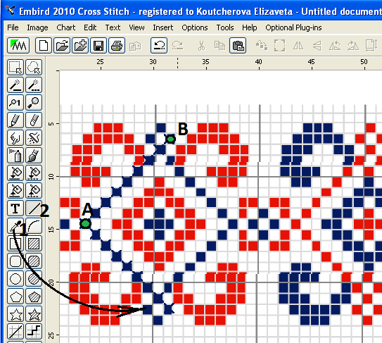Select the pencil drawing tool
The height and width of the screenshot is (343, 382).
point(15,120)
